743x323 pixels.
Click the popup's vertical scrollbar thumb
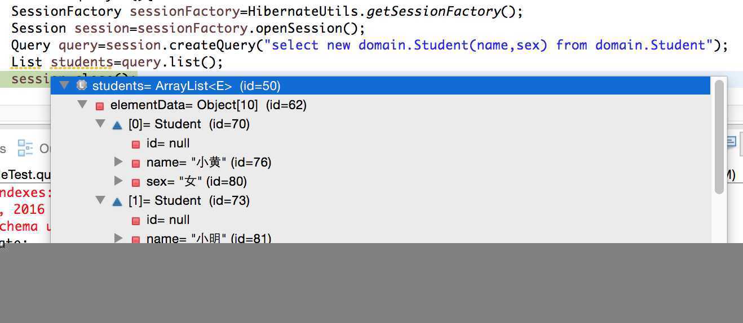pos(719,137)
